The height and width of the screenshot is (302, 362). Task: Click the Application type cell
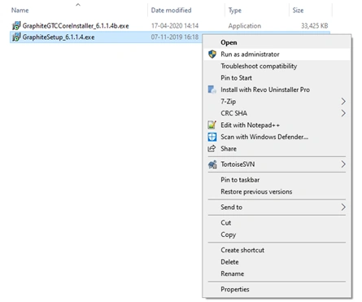(245, 26)
